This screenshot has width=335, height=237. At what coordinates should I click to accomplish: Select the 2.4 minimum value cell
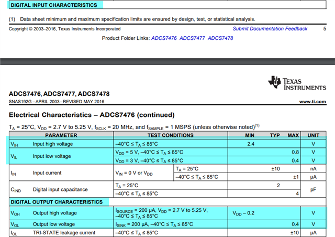[x=251, y=144]
